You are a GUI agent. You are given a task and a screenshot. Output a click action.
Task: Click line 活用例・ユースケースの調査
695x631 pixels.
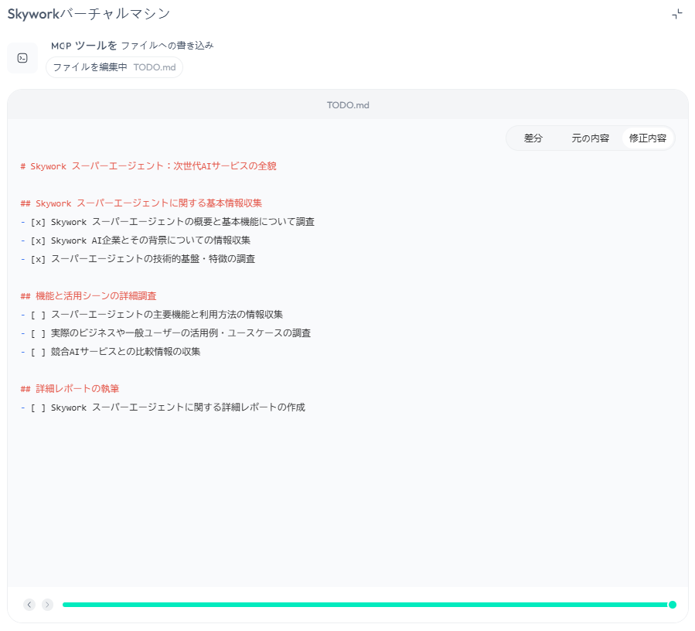165,333
